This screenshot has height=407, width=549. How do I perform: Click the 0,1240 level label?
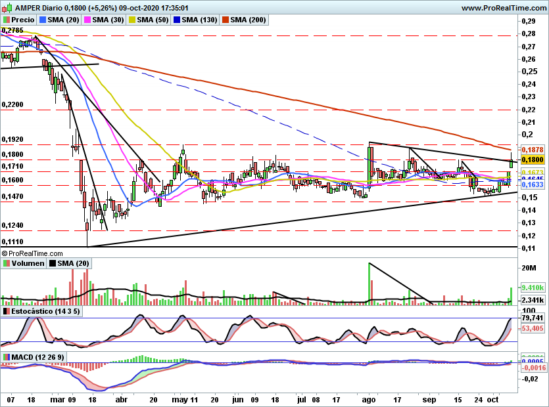coord(12,226)
